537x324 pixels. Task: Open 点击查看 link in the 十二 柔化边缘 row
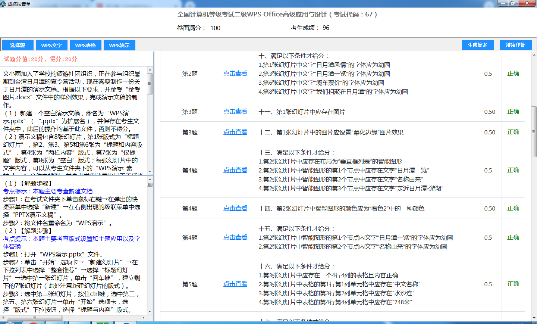pos(235,132)
